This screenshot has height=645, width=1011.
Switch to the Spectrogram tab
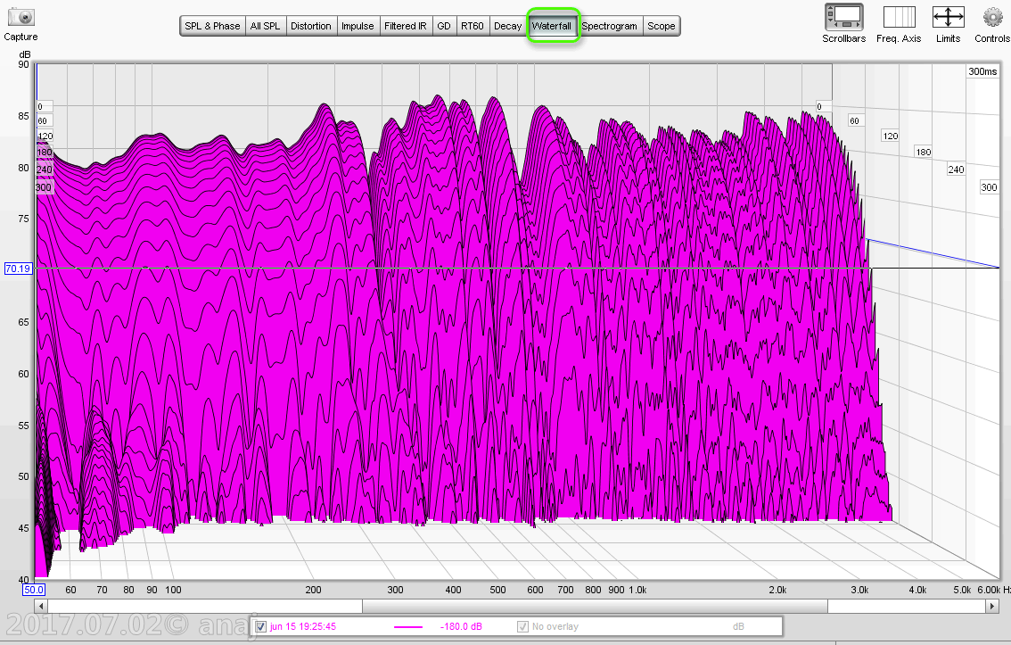(x=610, y=26)
